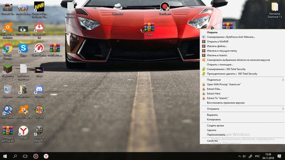Select the Recycle Bin (Корзина) icon
285x160 pixels.
8,90
